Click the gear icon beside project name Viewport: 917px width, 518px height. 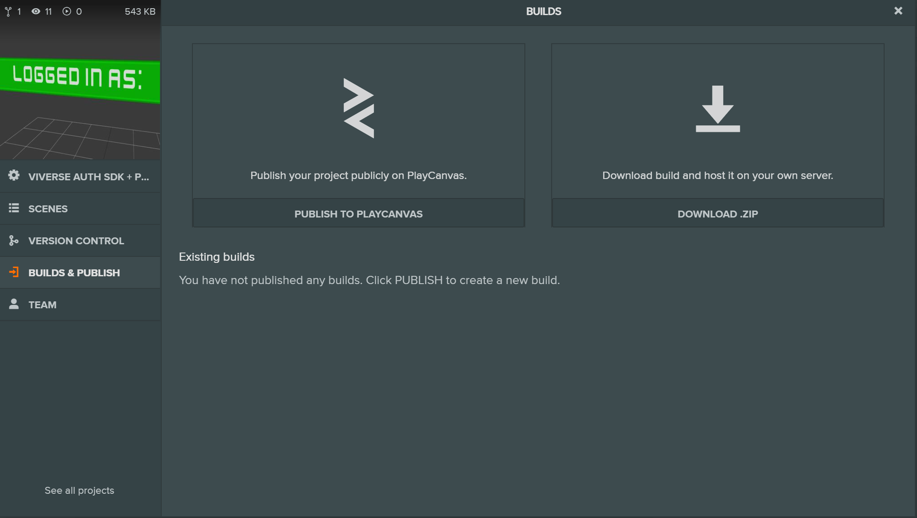14,176
